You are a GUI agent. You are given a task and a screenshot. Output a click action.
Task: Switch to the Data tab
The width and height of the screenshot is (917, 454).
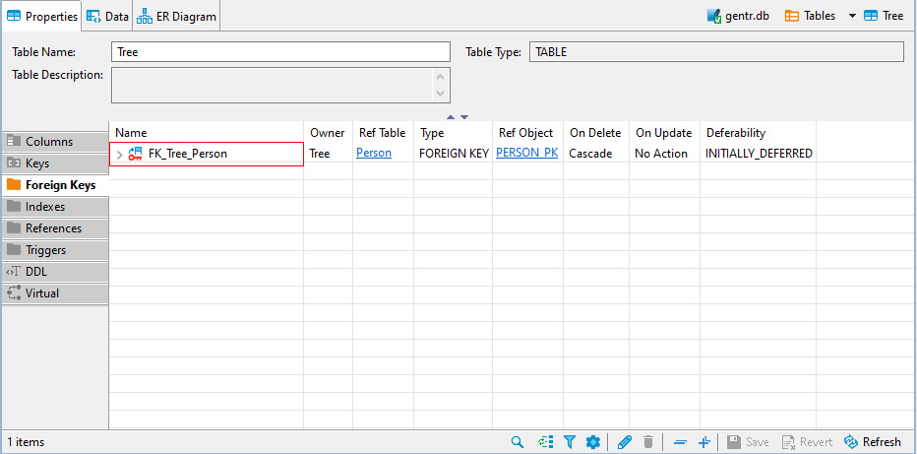coord(107,17)
